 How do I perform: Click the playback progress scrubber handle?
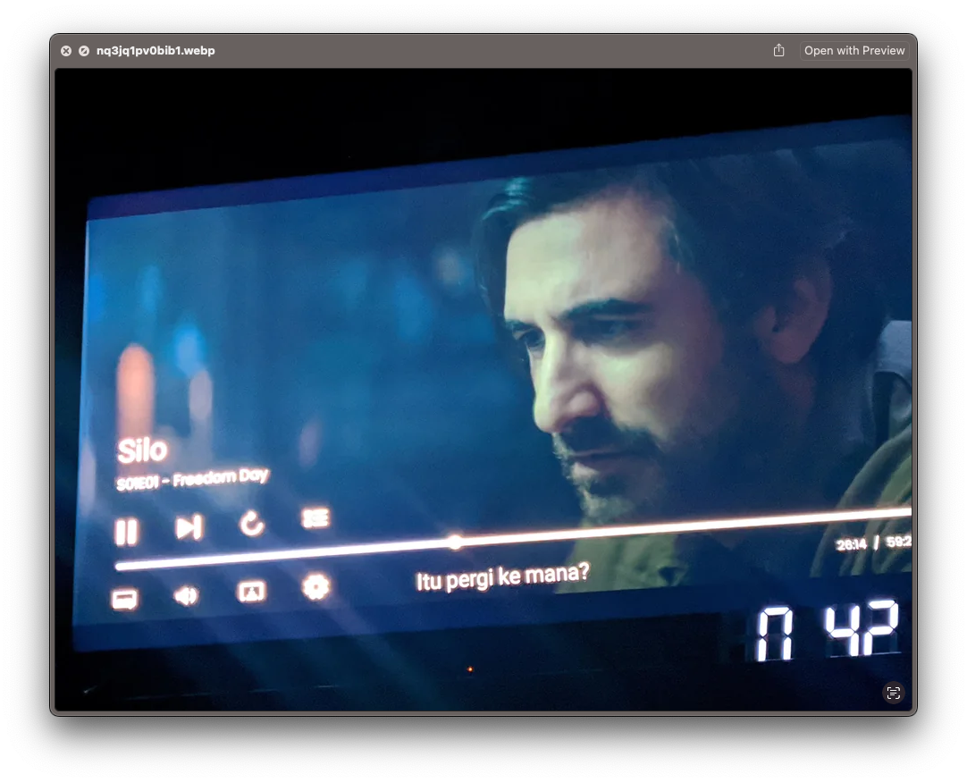pos(455,542)
